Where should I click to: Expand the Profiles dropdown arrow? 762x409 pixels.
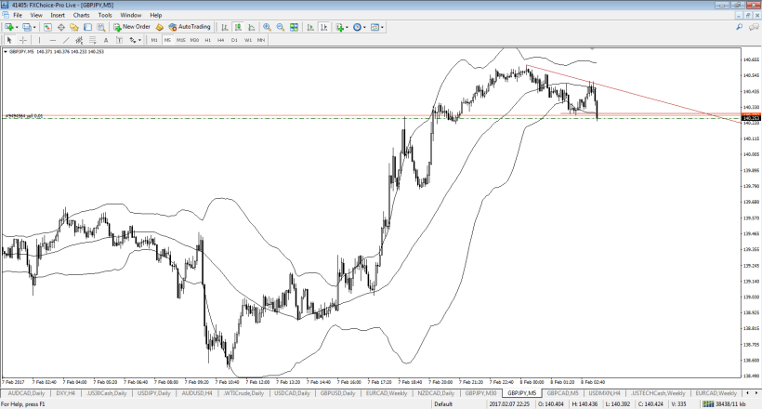(x=34, y=27)
